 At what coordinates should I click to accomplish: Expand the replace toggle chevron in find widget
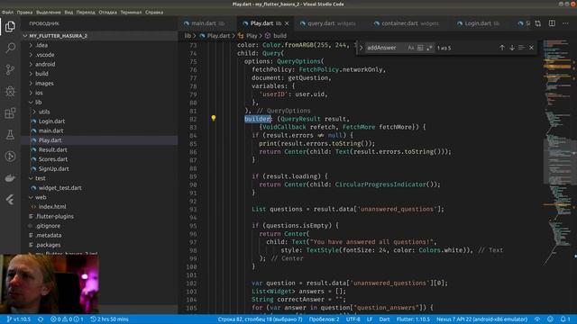coord(361,48)
